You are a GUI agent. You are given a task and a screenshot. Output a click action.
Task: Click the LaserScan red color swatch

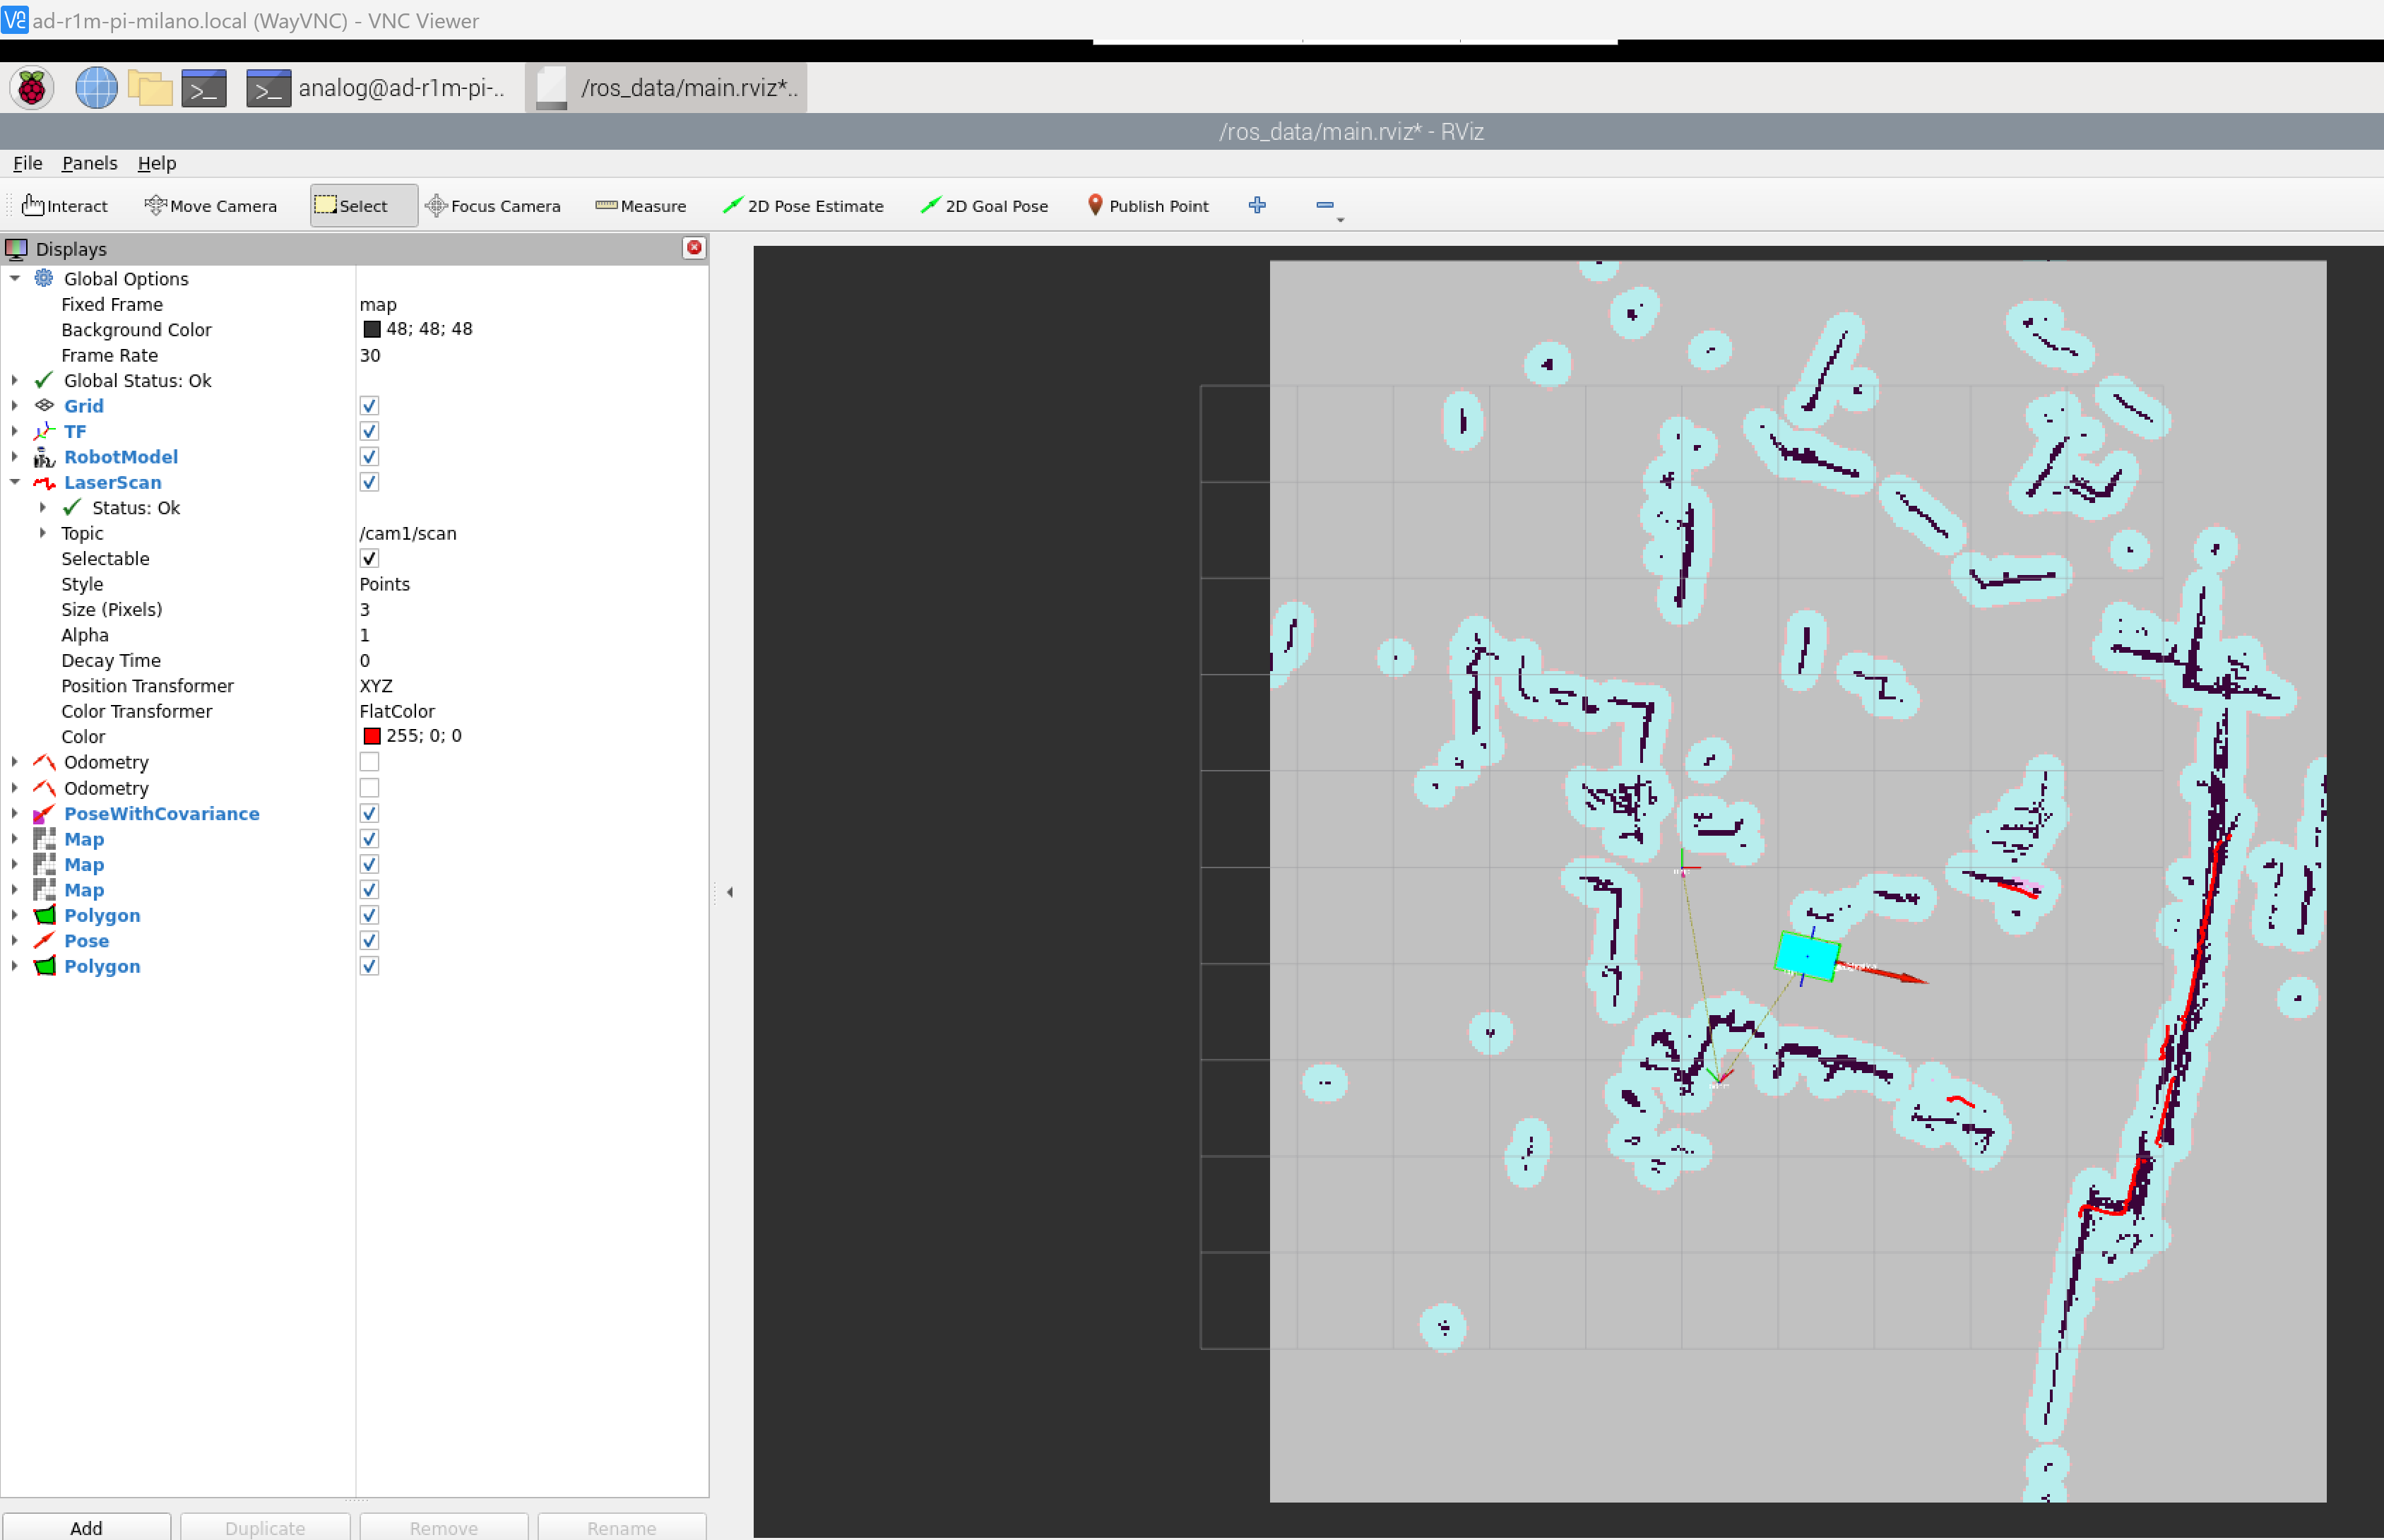[372, 736]
